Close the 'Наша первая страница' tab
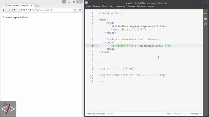Screen dimensions: 209x117 click(32, 6)
